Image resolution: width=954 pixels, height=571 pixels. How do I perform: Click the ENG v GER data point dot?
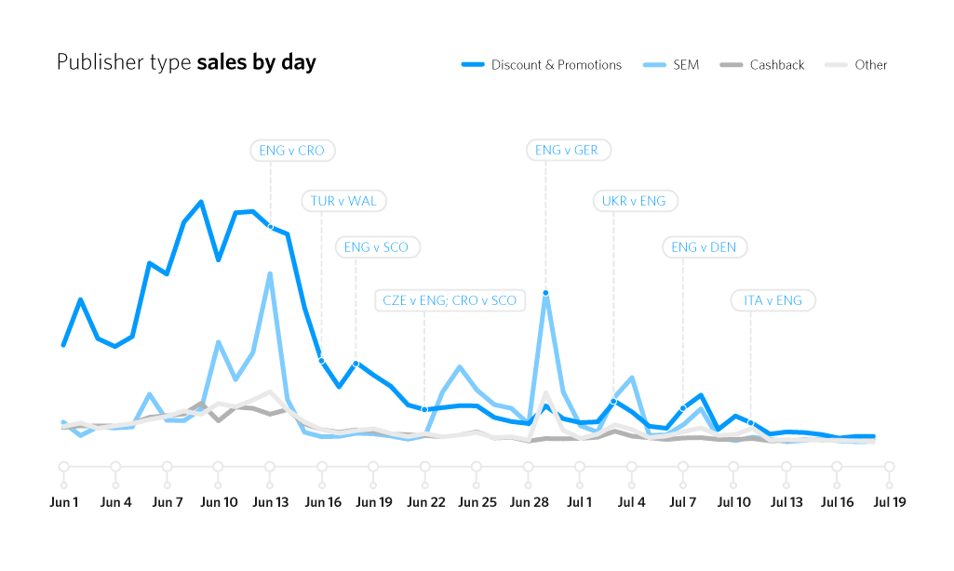(545, 293)
